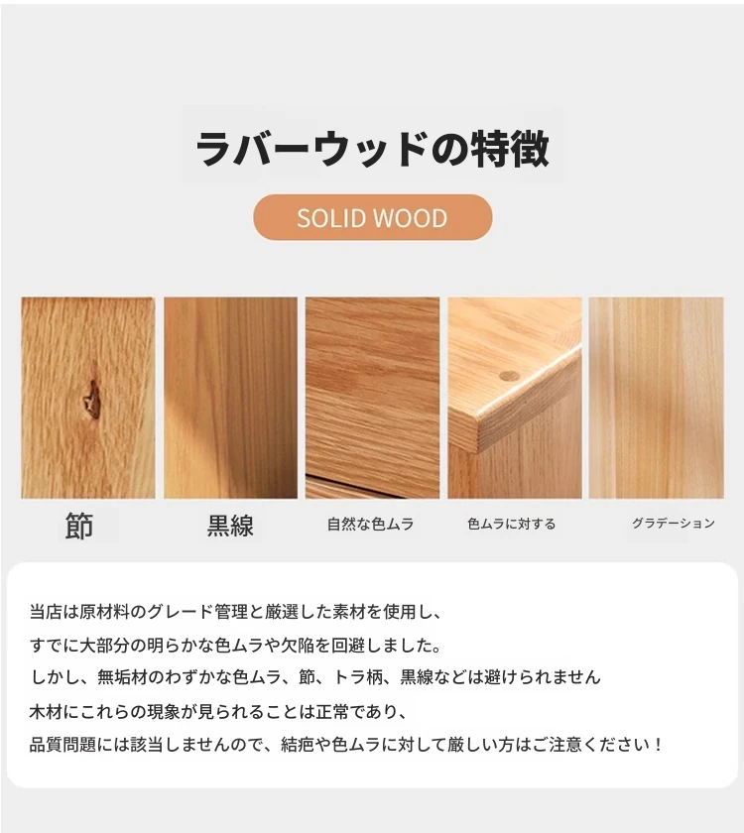Viewport: 744px width, 833px height.
Task: Select the wood corner edge sample image
Action: point(515,398)
